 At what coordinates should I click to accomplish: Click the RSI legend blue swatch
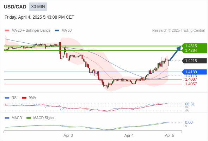click(7, 98)
